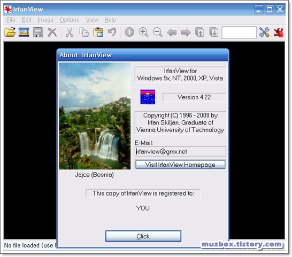Click the Copy toolbar icon
The height and width of the screenshot is (257, 292).
click(x=84, y=32)
